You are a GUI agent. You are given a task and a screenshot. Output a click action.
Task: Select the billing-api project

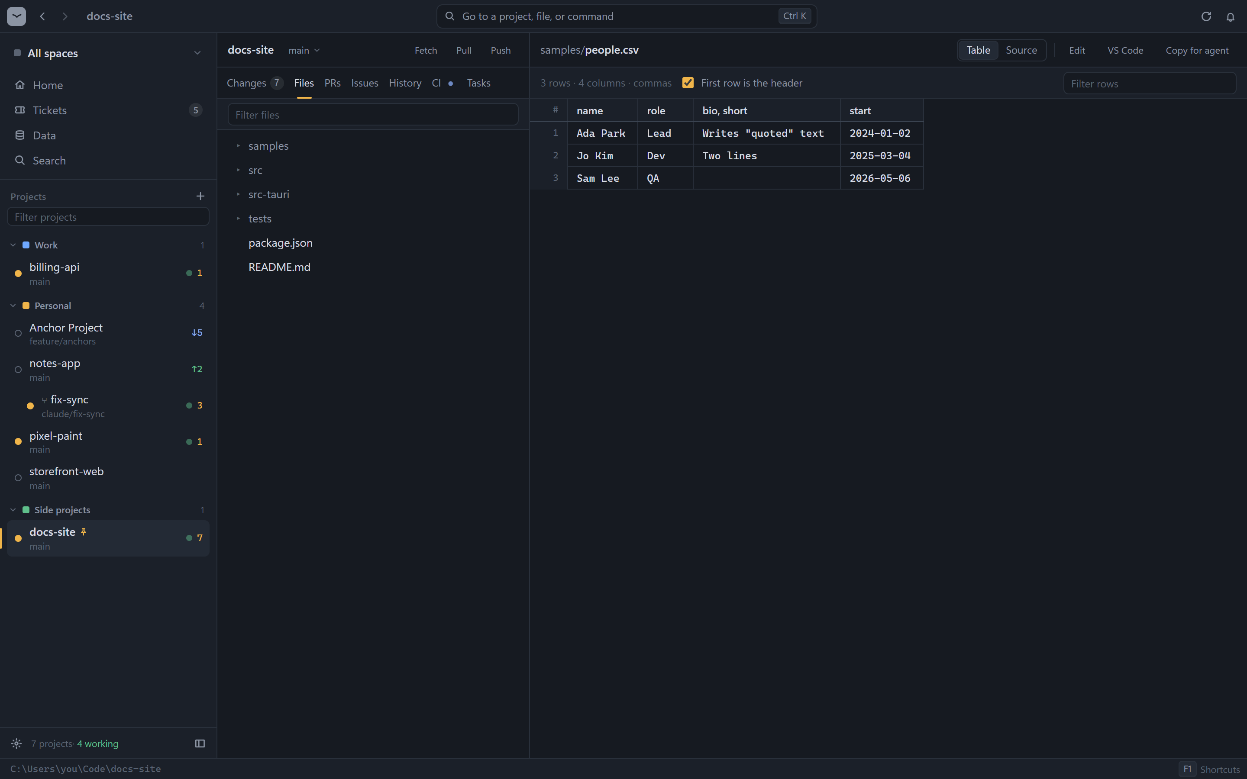(108, 274)
